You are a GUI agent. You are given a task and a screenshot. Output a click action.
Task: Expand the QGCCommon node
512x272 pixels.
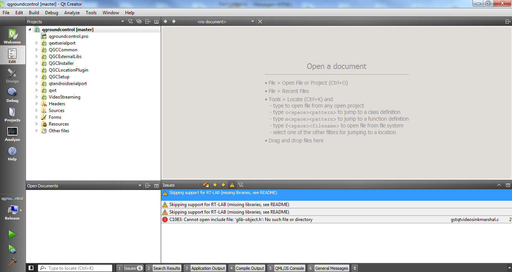click(x=36, y=50)
